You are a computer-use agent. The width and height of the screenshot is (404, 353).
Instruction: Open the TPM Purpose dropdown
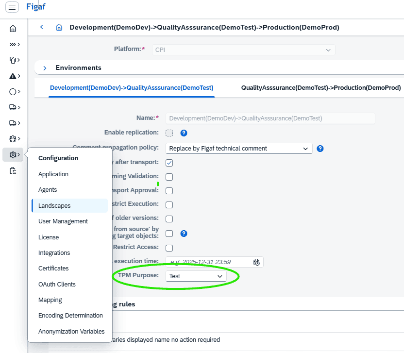pyautogui.click(x=196, y=276)
